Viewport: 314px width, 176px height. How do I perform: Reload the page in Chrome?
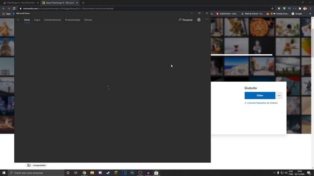14,9
